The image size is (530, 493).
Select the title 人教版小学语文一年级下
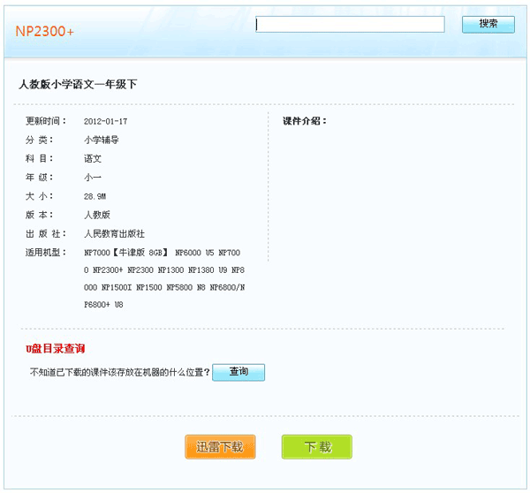(x=78, y=85)
